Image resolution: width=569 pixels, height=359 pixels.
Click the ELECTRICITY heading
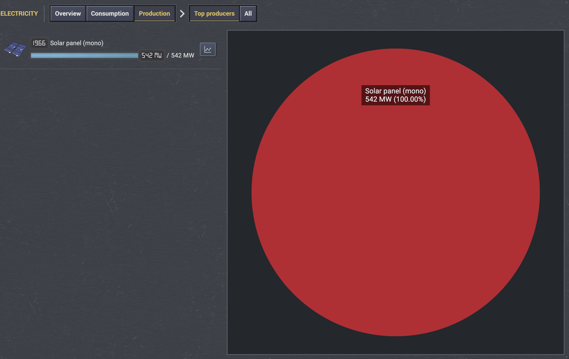19,13
